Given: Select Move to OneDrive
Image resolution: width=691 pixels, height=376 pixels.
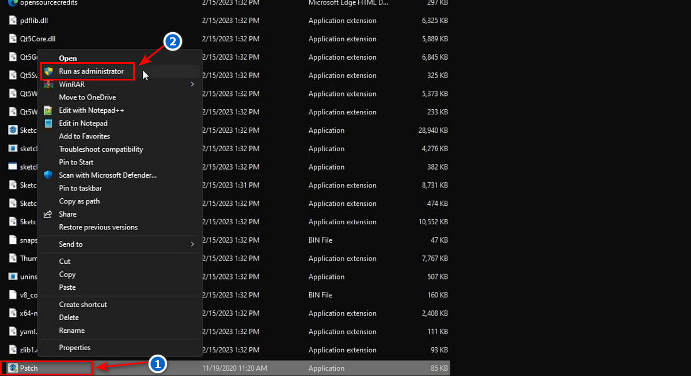Looking at the screenshot, I should (x=87, y=97).
